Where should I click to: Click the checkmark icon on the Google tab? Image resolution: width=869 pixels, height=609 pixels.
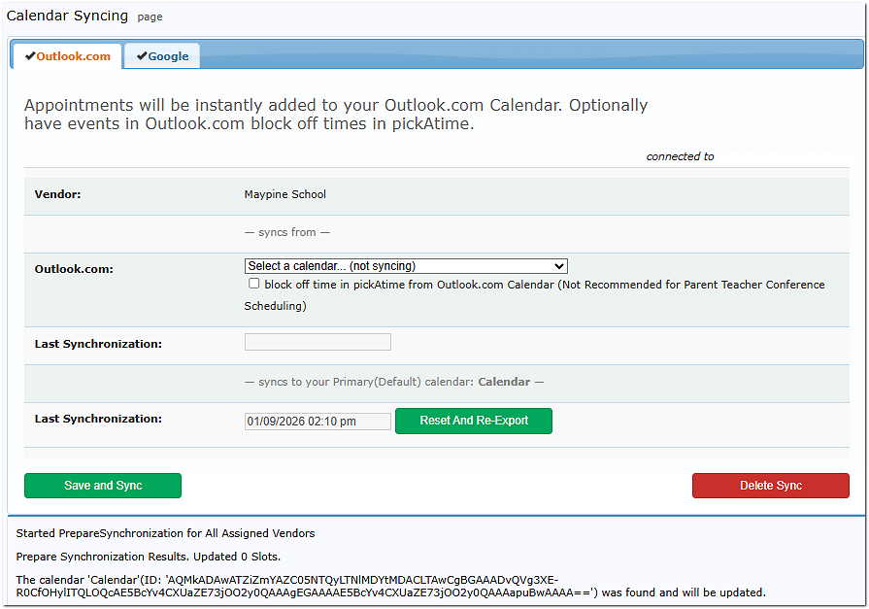point(142,56)
